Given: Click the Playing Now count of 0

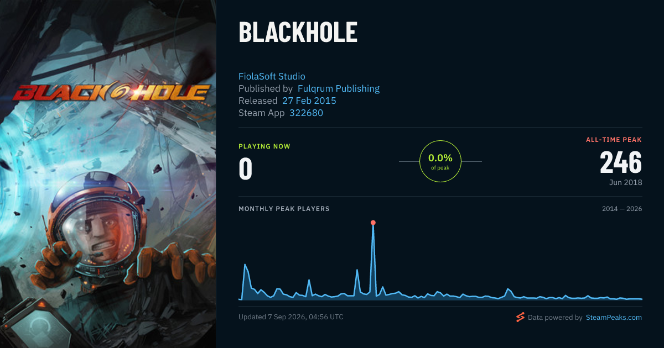Looking at the screenshot, I should (246, 169).
